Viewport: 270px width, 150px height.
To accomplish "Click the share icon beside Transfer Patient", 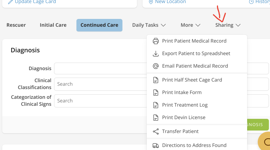I will 156,131.
